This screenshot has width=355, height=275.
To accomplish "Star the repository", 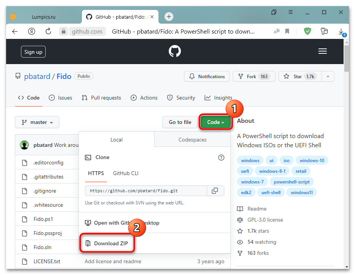I will click(300, 76).
